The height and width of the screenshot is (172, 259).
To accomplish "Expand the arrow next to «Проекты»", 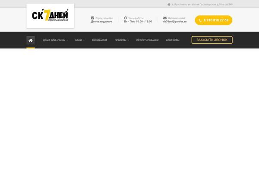I will coord(128,40).
